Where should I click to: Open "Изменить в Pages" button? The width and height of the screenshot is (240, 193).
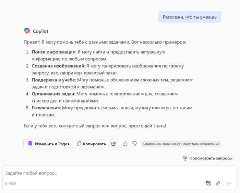48,144
